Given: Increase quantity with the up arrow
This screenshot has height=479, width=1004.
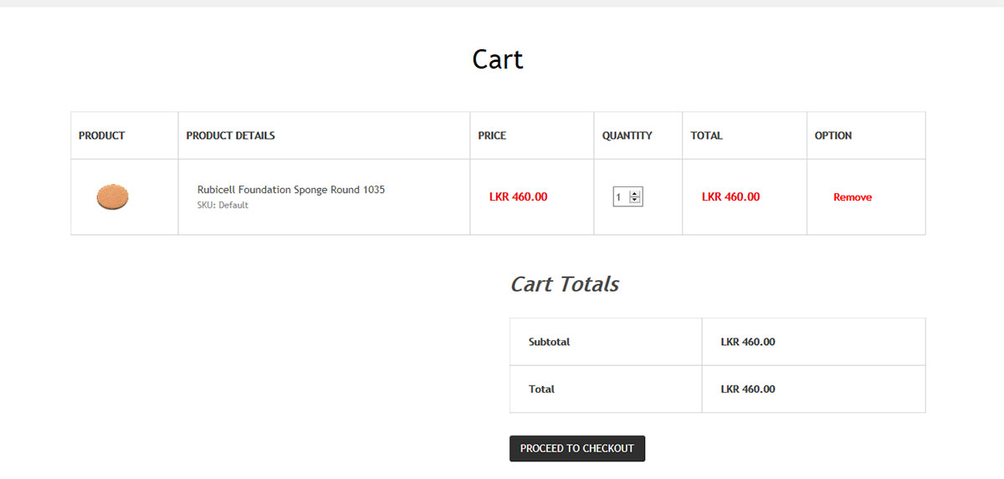Looking at the screenshot, I should [x=635, y=194].
